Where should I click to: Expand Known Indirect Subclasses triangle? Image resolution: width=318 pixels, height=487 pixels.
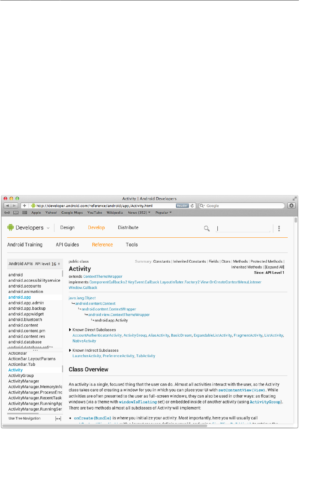point(70,350)
